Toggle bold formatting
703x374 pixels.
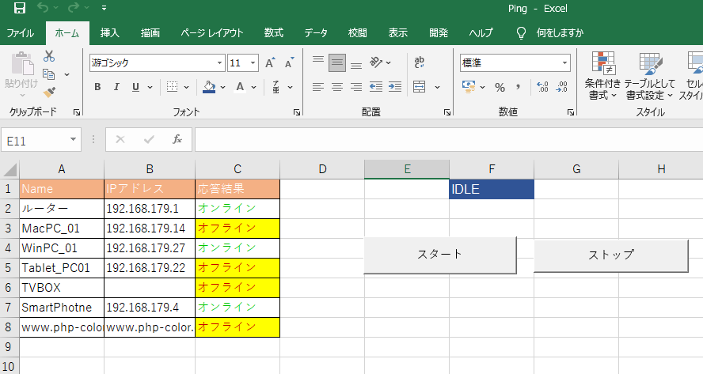point(97,87)
